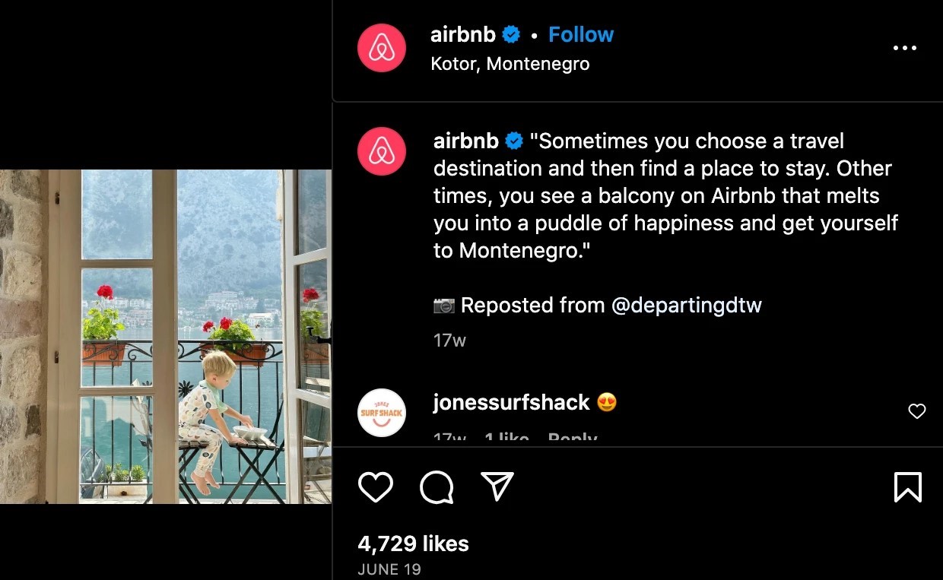Click airbnb's avatar beside the caption
943x580 pixels.
coord(381,151)
